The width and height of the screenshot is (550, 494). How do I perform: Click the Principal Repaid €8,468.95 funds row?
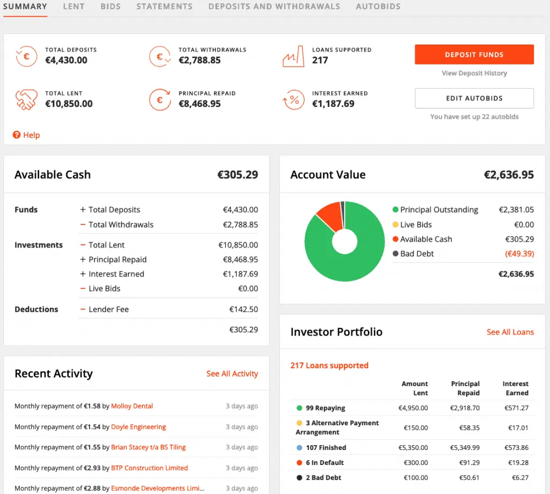(168, 259)
